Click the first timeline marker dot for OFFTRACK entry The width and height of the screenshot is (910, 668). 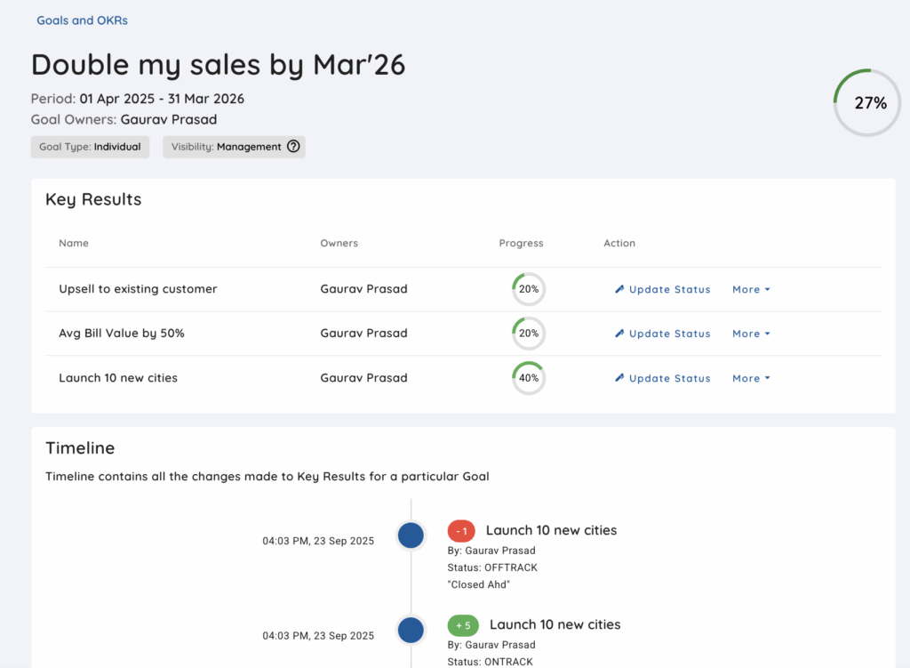pyautogui.click(x=411, y=535)
